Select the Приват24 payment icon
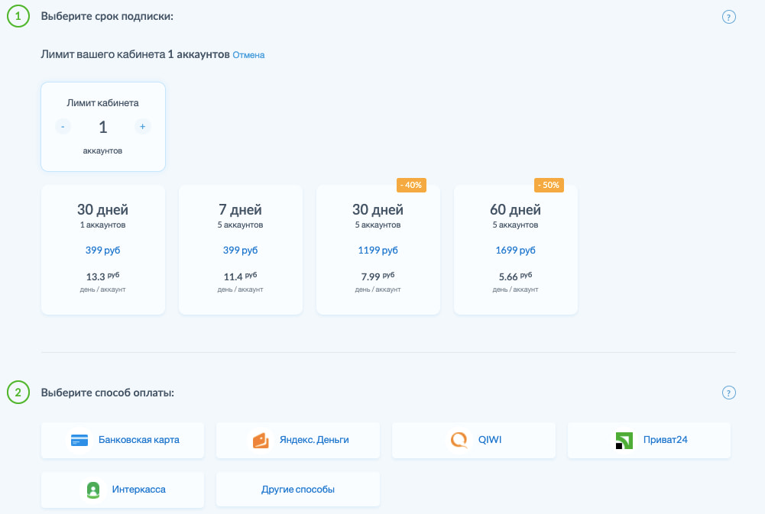This screenshot has width=765, height=514. pyautogui.click(x=623, y=440)
